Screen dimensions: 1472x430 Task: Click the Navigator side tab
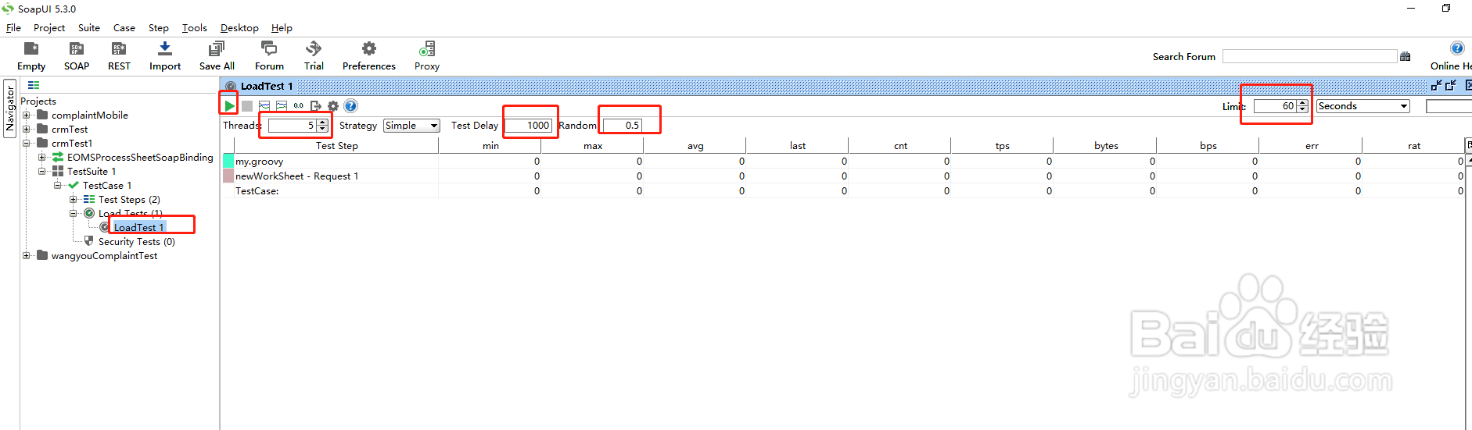click(x=9, y=108)
